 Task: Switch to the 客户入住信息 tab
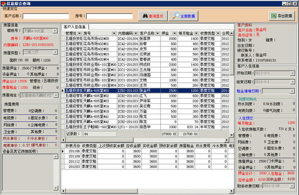(75, 27)
